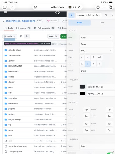Screen dimensions: 115x154
Task: Open the green Code dropdown button
Action: pos(64,36)
